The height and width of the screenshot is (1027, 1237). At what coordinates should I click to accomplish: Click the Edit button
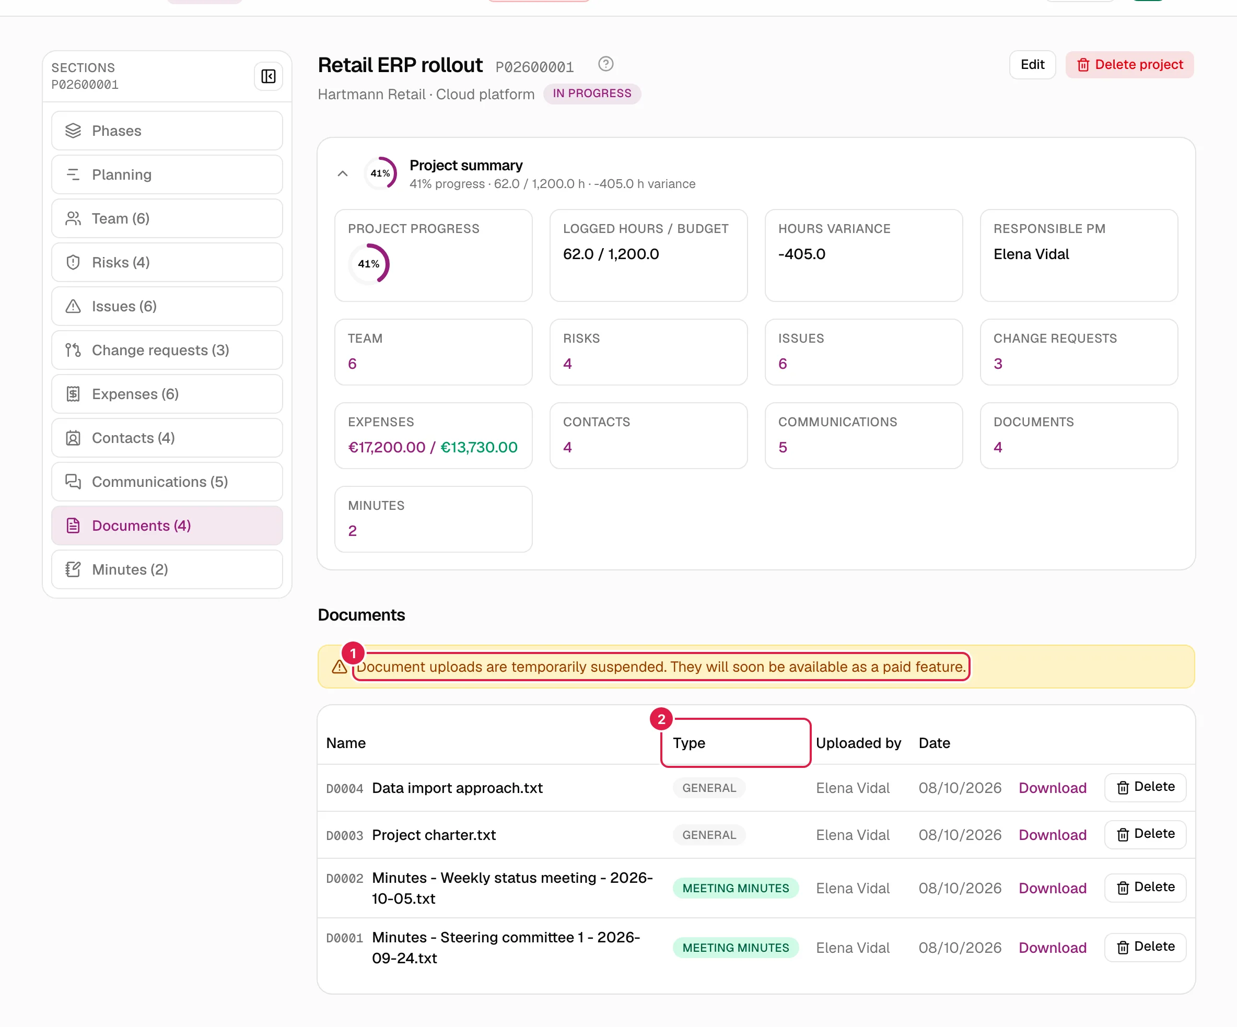tap(1032, 65)
